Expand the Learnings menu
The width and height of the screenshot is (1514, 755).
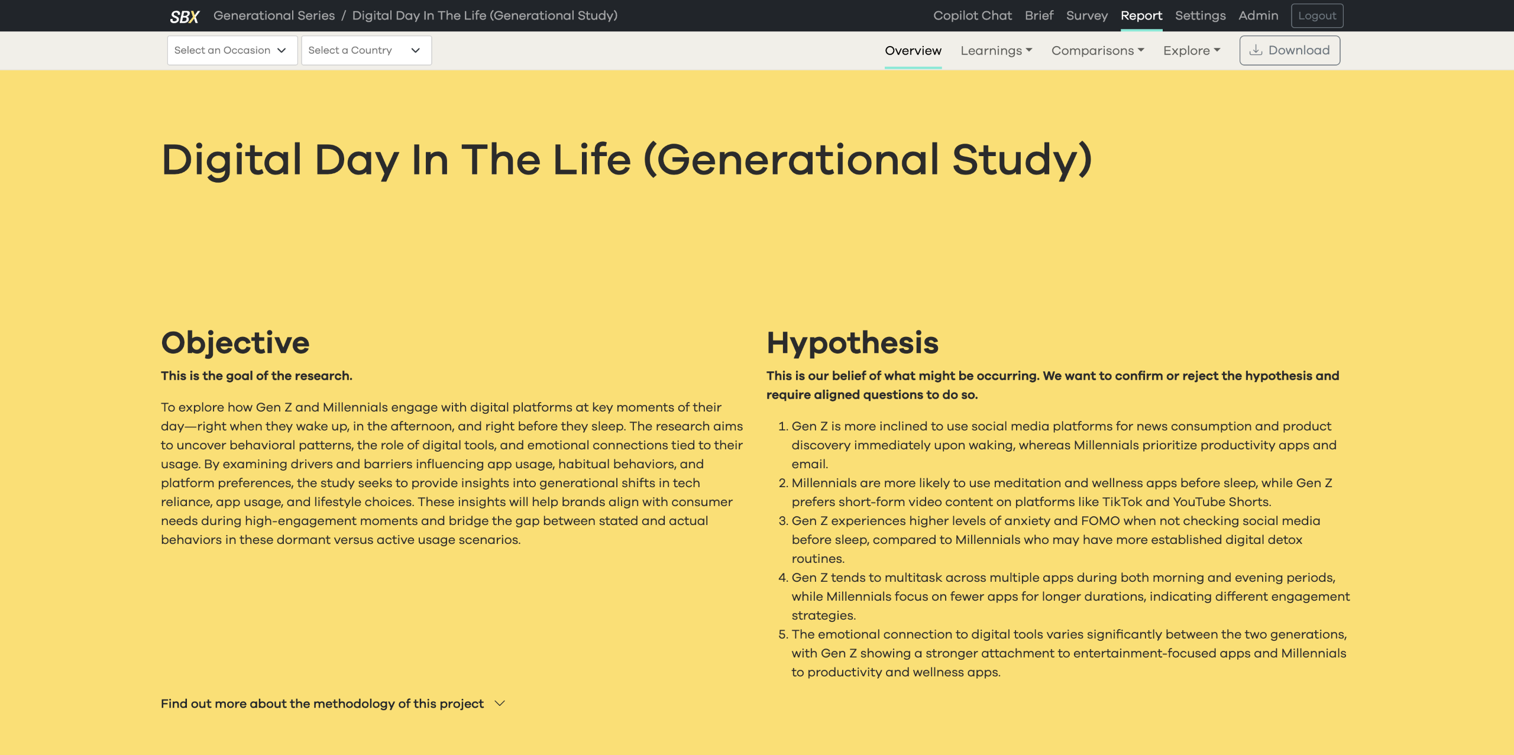(996, 51)
